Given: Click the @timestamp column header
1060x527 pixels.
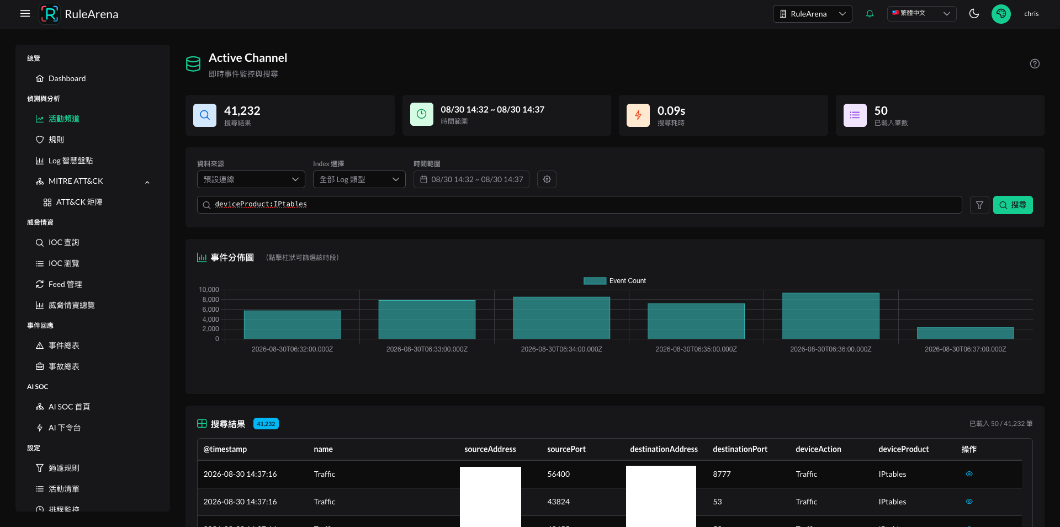Looking at the screenshot, I should [x=225, y=449].
